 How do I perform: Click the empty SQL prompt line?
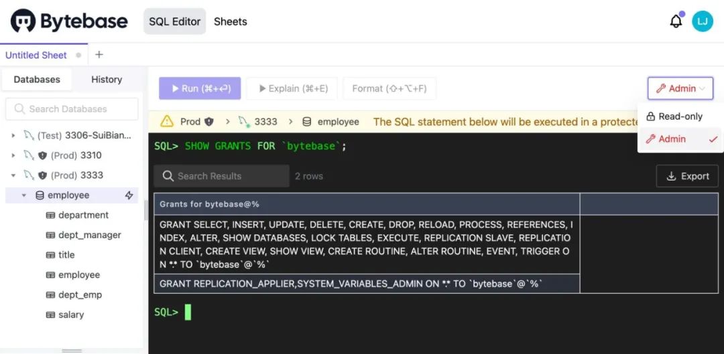[436, 312]
